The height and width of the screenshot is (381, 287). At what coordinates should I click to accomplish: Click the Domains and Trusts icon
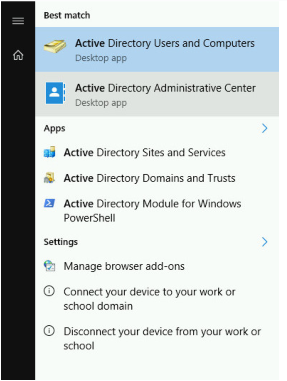coord(49,178)
